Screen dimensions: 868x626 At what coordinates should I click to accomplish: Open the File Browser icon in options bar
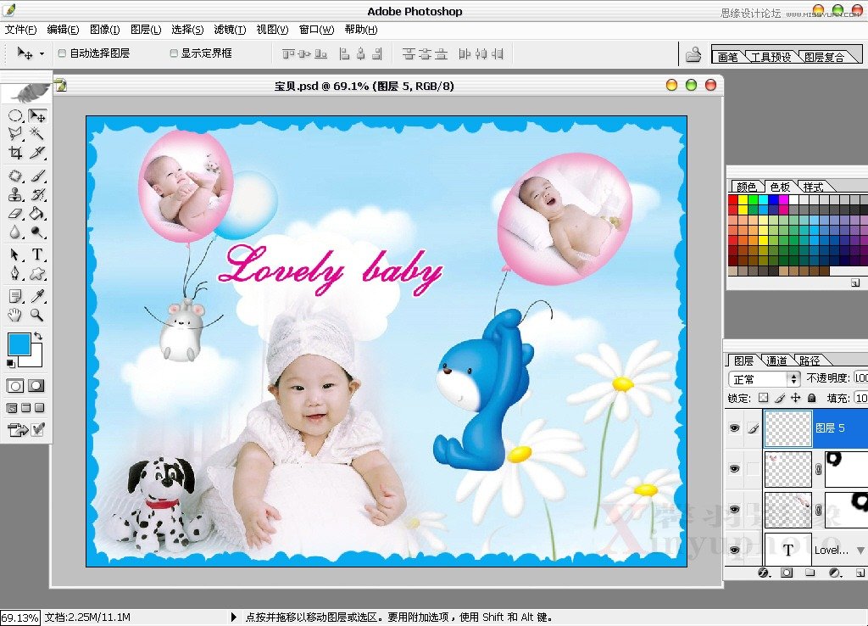[x=693, y=54]
